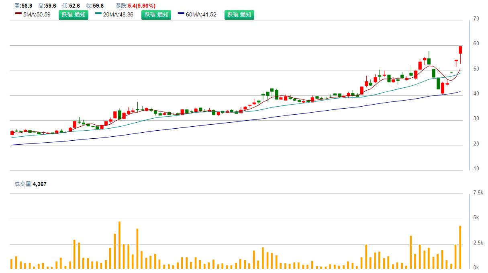Click the 7.5k label on volume axis
Viewport: 488px width, 273px height.
(x=478, y=193)
